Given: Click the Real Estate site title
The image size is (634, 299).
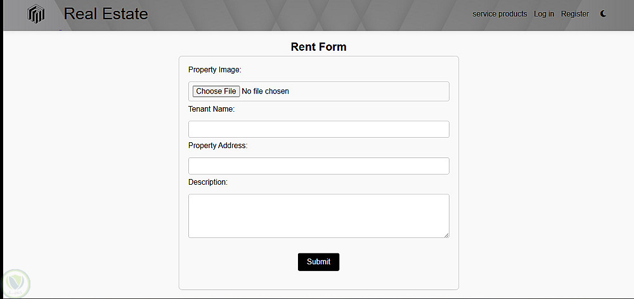Looking at the screenshot, I should coord(106,14).
